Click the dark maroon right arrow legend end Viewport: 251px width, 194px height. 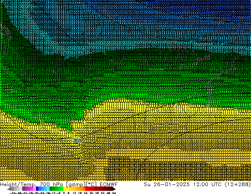coord(114,189)
